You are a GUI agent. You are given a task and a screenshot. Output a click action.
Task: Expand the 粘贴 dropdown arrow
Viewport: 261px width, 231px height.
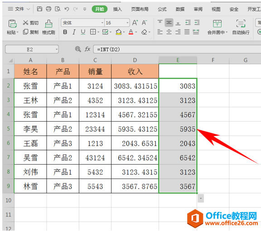tap(17, 32)
